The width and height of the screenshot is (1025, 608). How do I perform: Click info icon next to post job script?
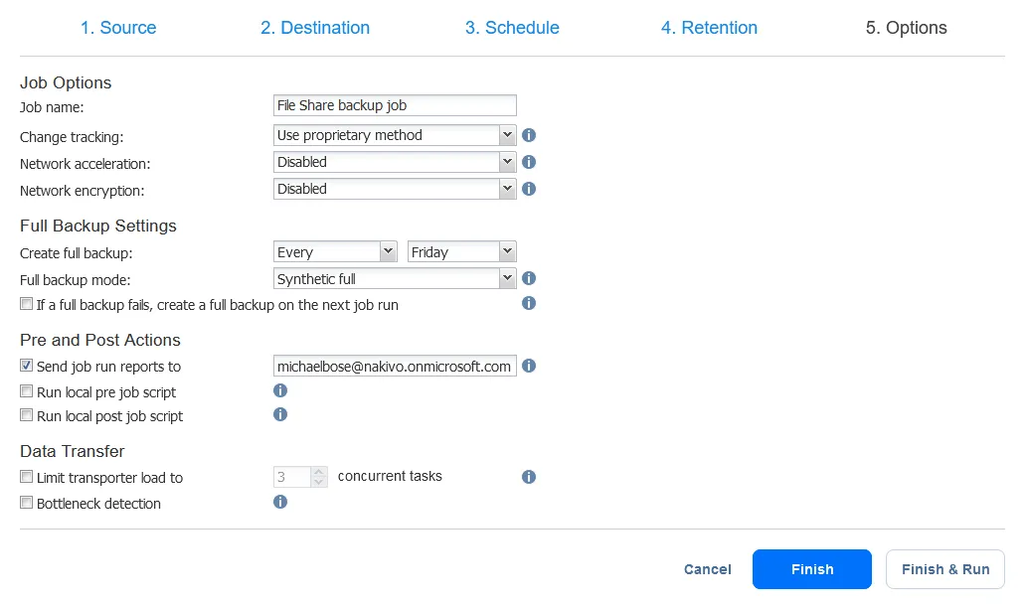(280, 414)
